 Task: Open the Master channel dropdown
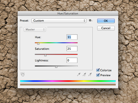pos(35,29)
